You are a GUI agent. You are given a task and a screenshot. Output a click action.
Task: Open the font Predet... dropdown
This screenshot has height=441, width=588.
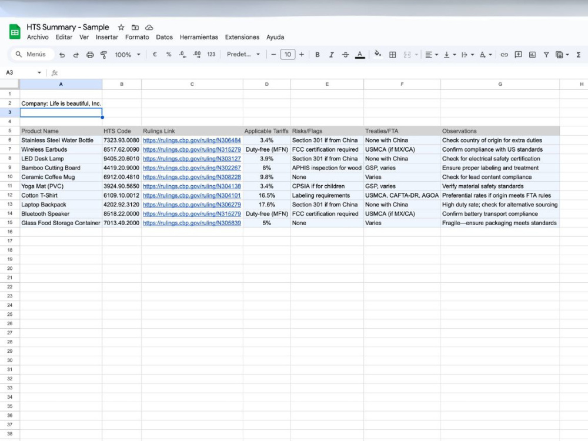click(243, 54)
